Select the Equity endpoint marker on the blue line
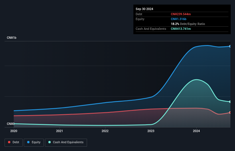235x151 pixels. pos(230,46)
